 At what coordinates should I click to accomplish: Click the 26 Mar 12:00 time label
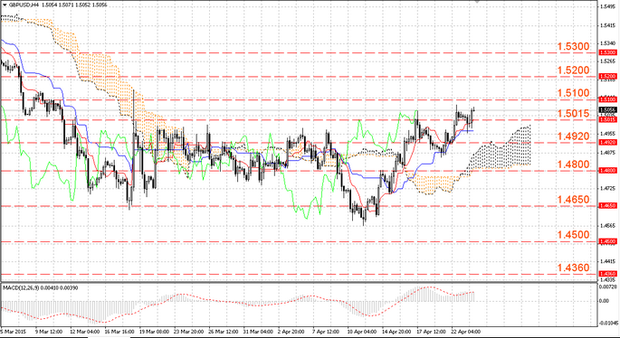223,332
